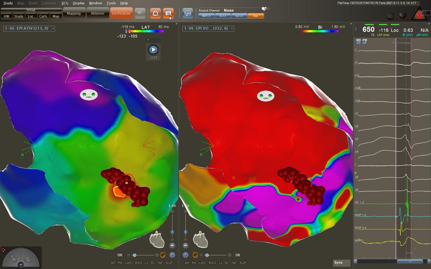
Task: Click the left map transparency slider handle
Action: click(x=134, y=255)
